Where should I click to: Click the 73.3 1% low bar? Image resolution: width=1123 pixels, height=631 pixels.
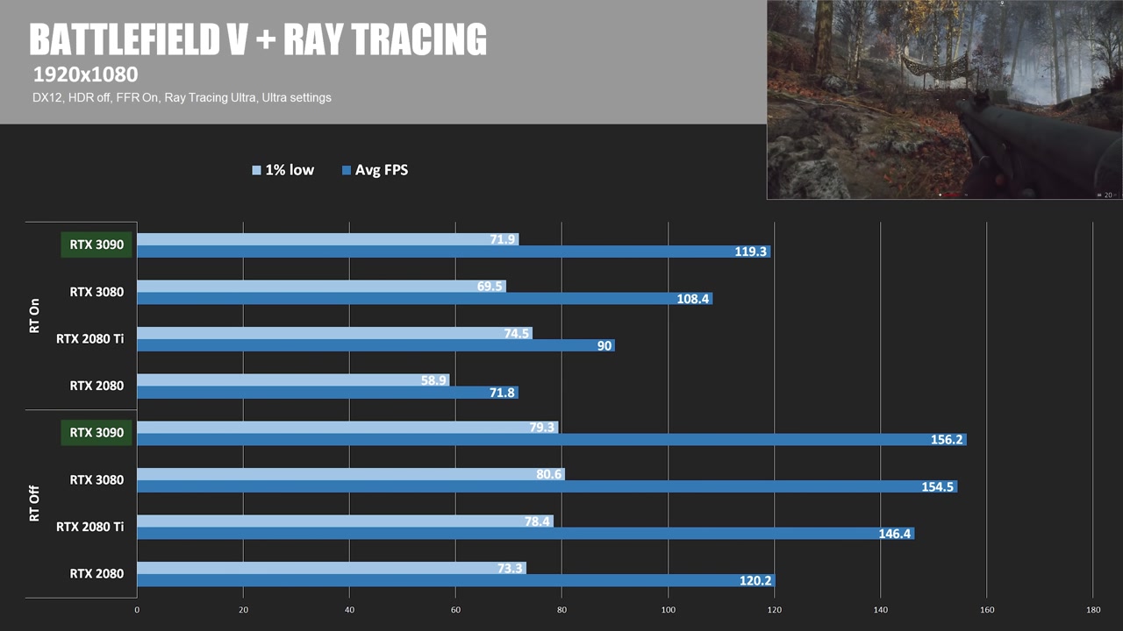[332, 568]
